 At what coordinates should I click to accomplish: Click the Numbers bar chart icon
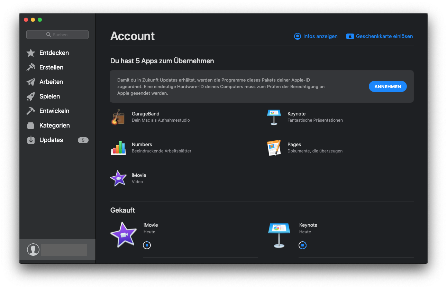(118, 148)
